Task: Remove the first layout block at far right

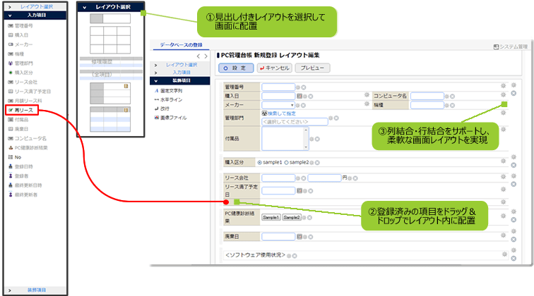Action: click(514, 93)
